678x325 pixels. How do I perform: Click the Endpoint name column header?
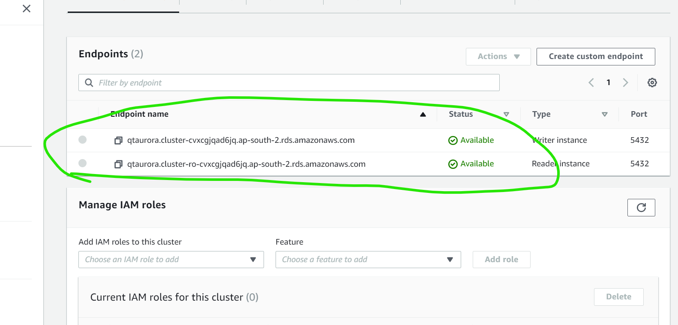(x=140, y=114)
